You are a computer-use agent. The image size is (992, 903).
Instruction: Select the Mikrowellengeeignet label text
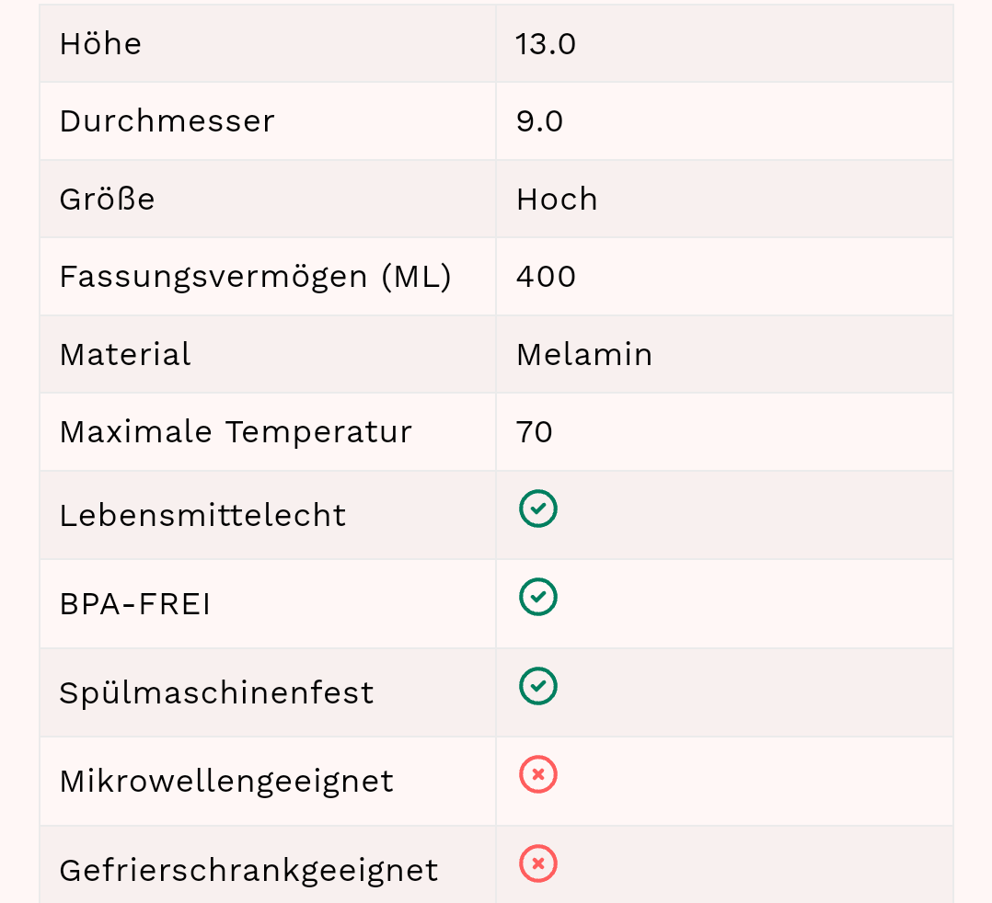tap(226, 782)
